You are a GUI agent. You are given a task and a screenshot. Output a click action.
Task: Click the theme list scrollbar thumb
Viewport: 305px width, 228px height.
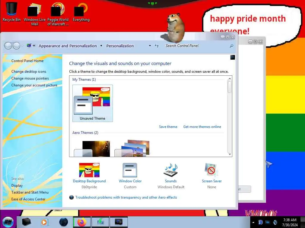[230, 87]
